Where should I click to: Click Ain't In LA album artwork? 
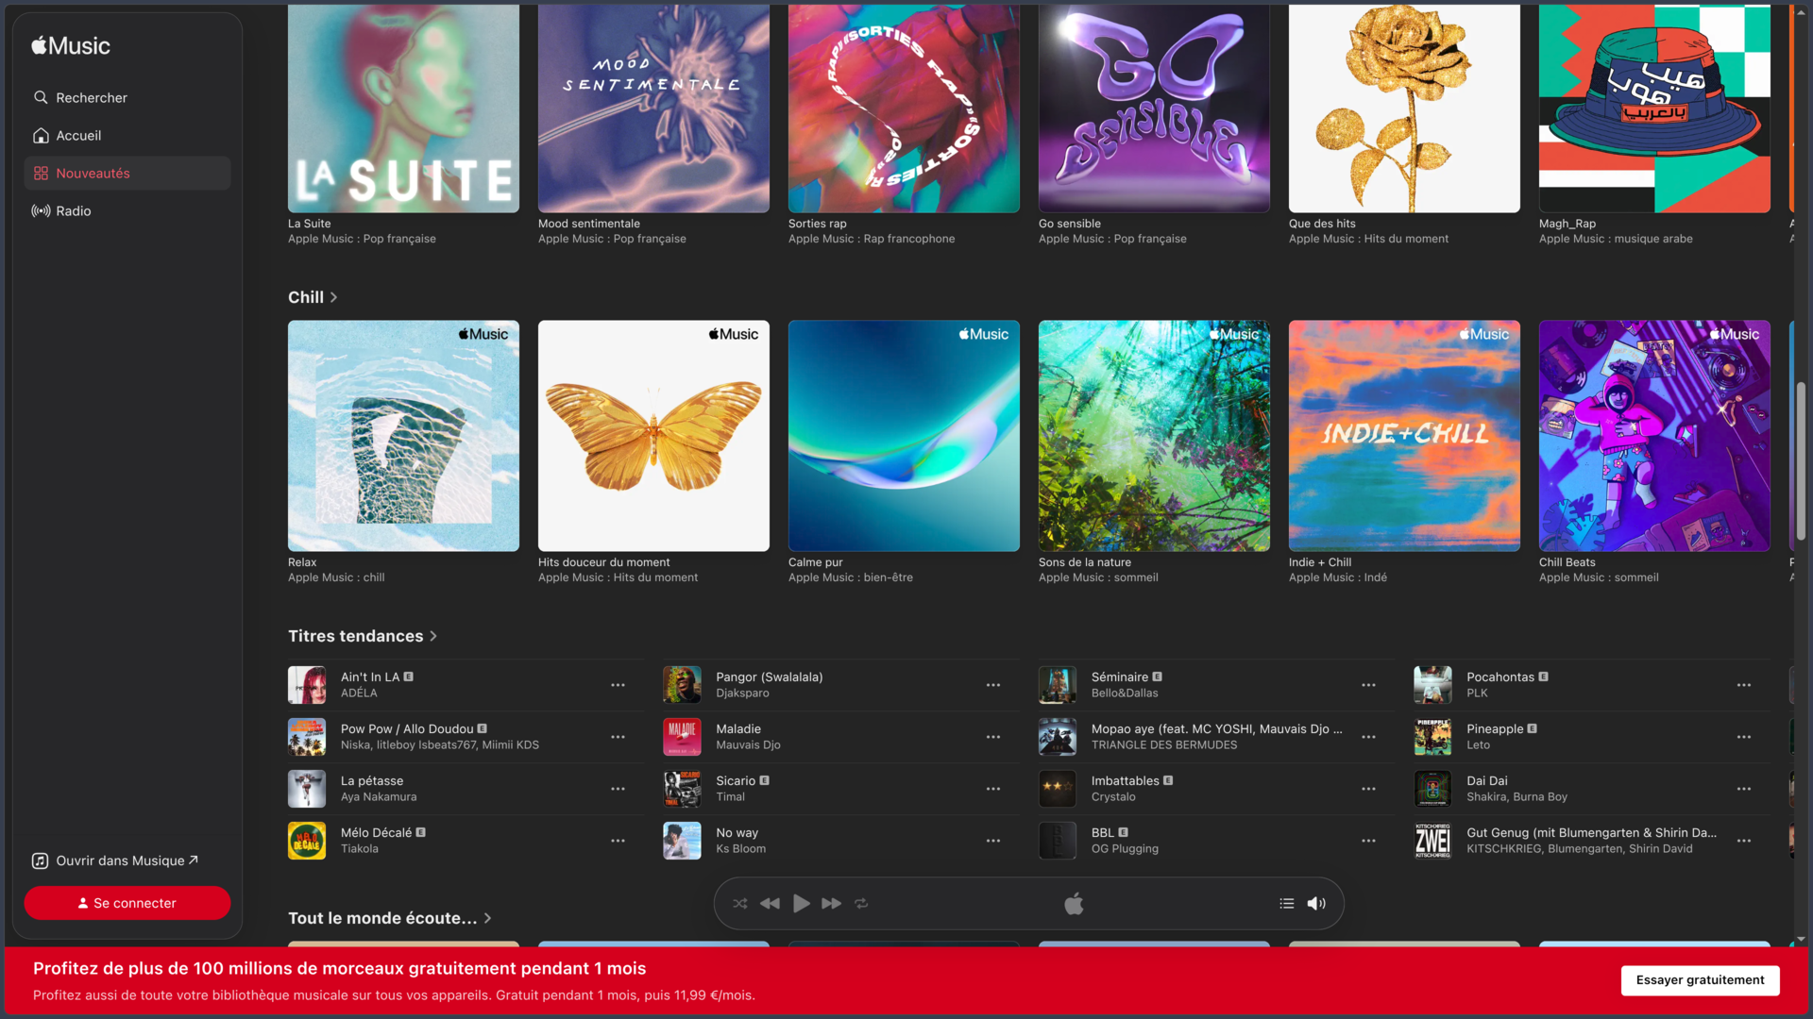pyautogui.click(x=307, y=685)
